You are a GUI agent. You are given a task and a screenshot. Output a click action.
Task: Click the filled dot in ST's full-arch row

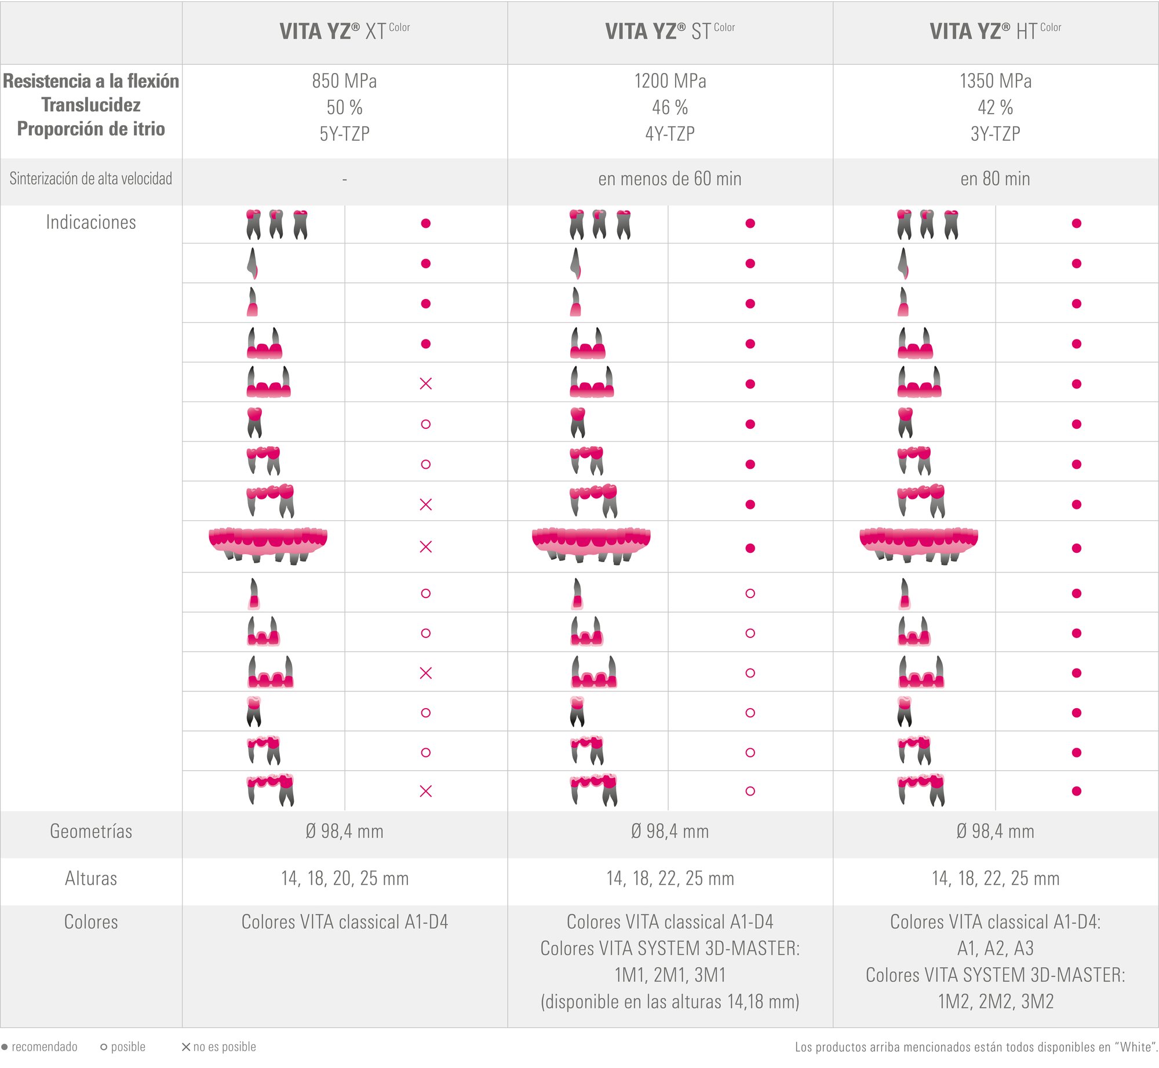pyautogui.click(x=750, y=548)
